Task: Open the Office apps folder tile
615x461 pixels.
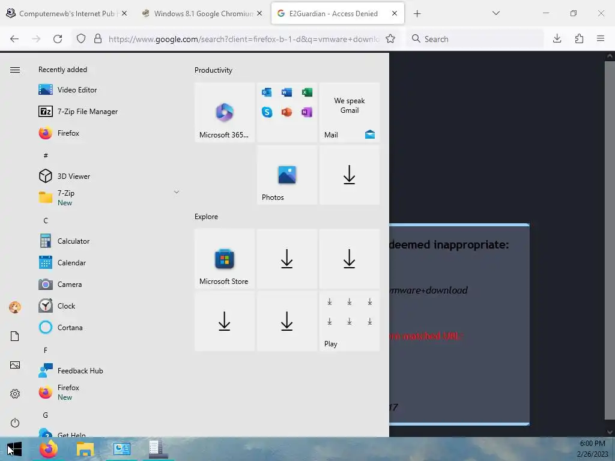Action: 286,112
